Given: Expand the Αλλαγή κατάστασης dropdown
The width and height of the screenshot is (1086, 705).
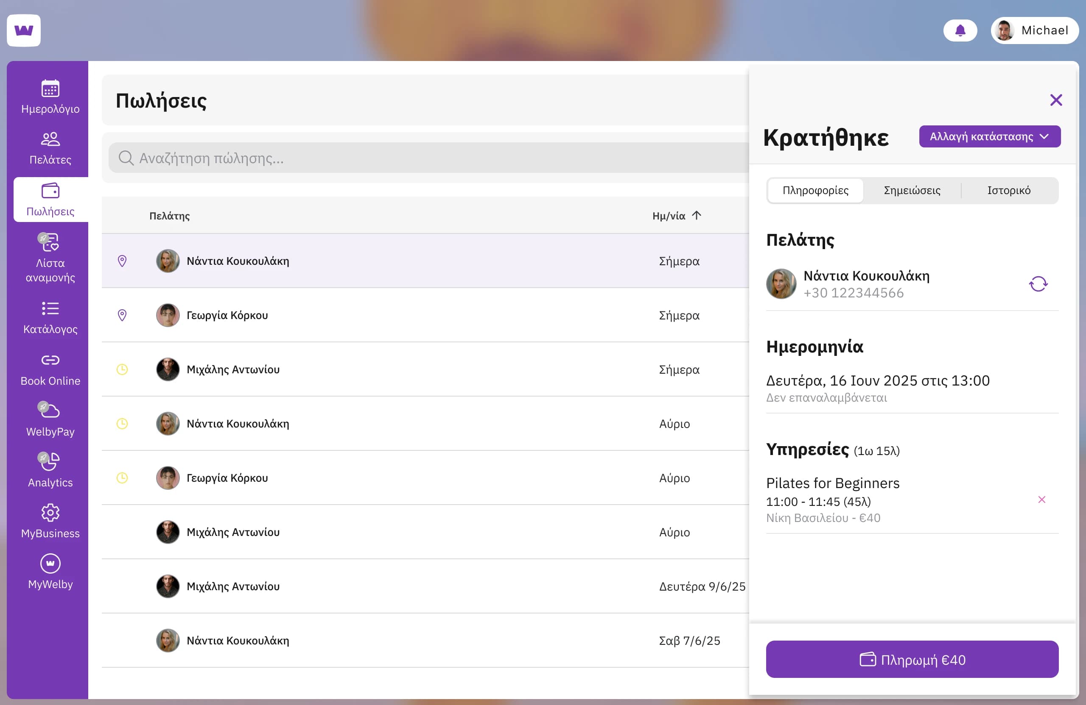Looking at the screenshot, I should coord(989,136).
